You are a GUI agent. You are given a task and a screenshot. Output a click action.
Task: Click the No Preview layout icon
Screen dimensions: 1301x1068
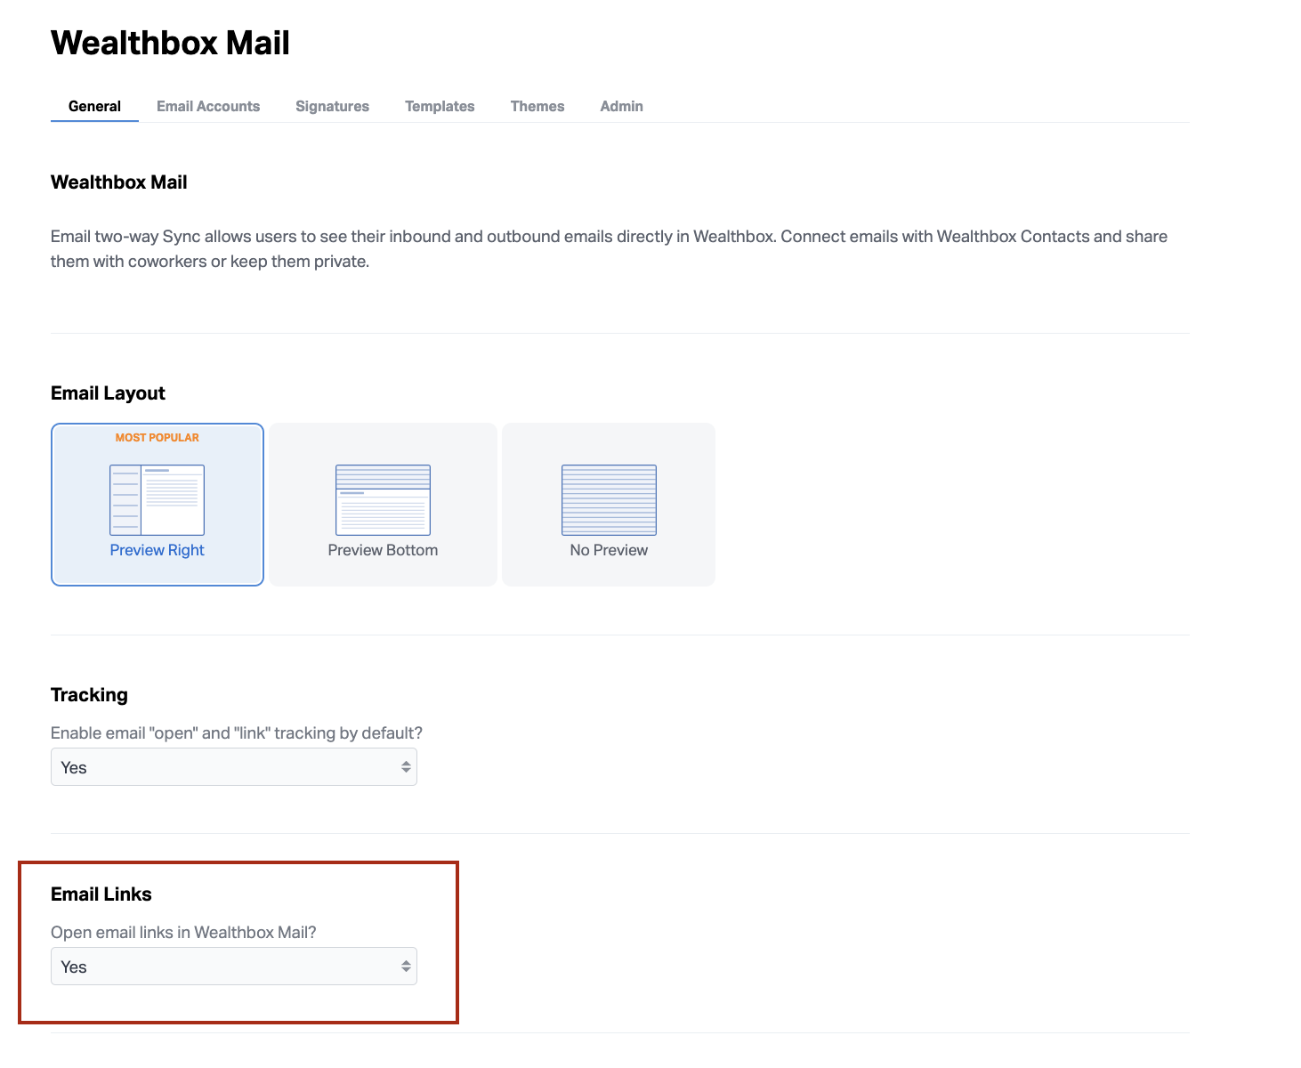[x=609, y=499]
